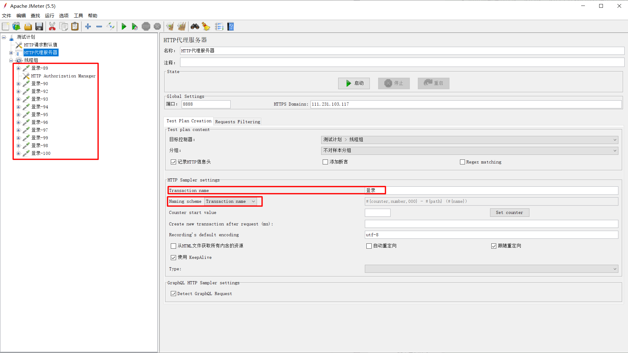
Task: Open the 帮助 menu
Action: point(93,15)
